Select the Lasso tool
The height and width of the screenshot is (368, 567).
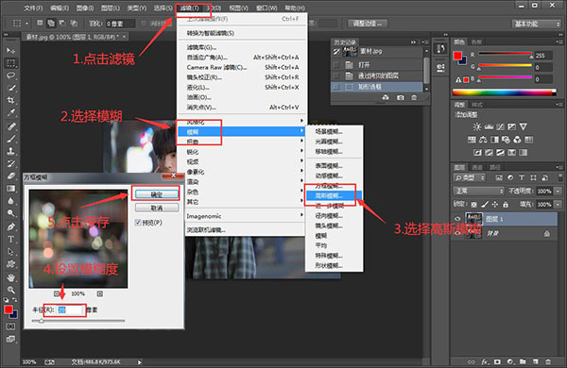pos(10,75)
